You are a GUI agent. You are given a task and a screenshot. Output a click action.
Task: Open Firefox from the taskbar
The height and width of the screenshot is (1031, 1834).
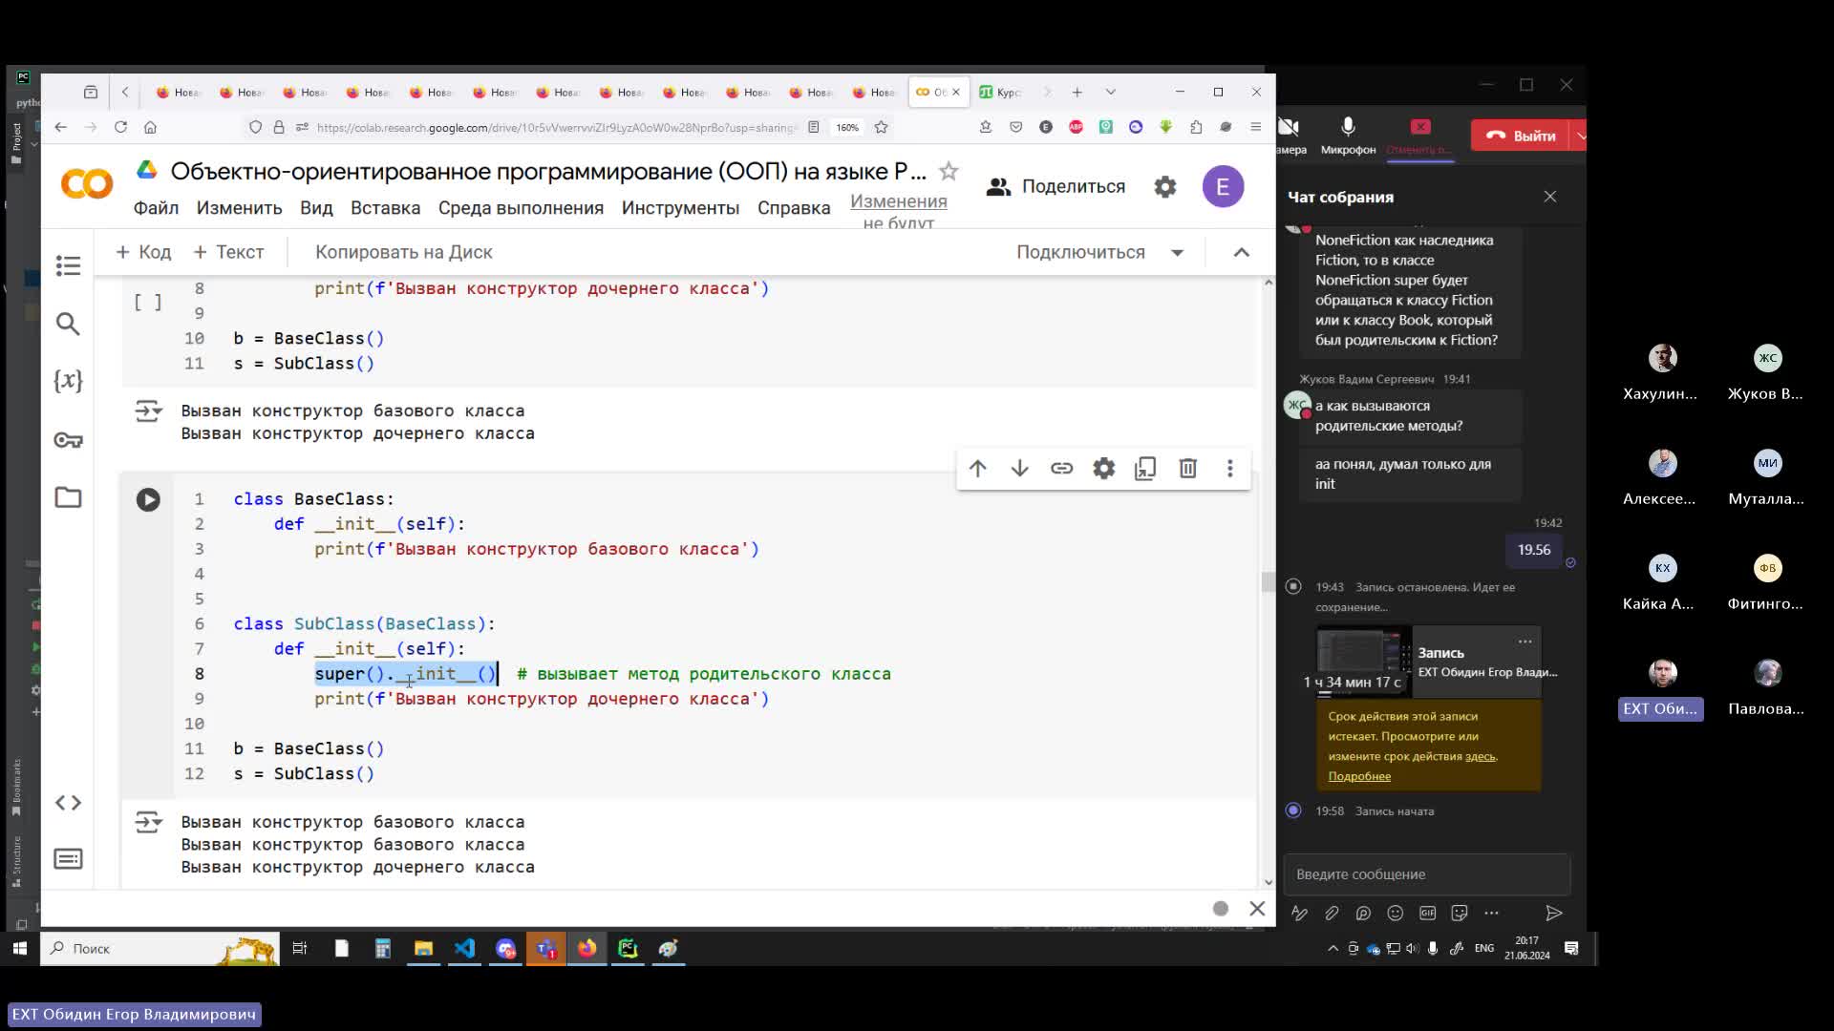tap(586, 948)
